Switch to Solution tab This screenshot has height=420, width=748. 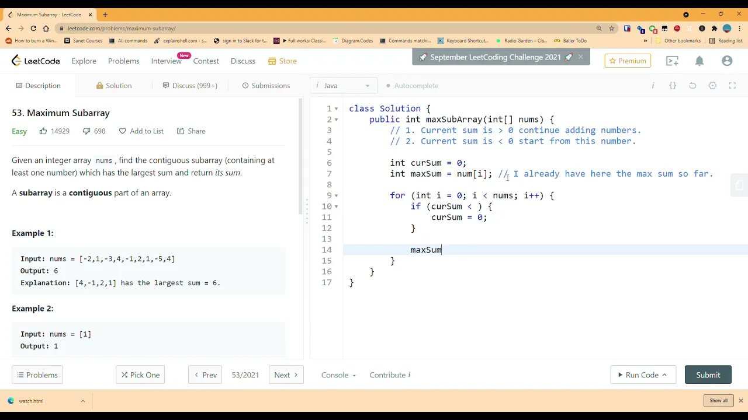click(x=114, y=86)
